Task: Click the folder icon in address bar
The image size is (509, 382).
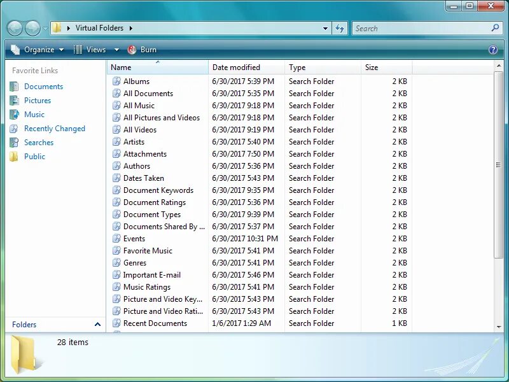Action: pyautogui.click(x=57, y=28)
